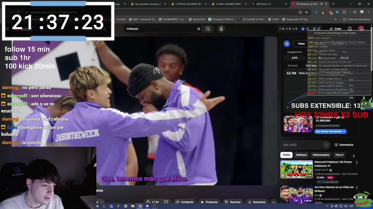The image size is (373, 209).
Task: Select the Todos filter chip
Action: (x=286, y=155)
